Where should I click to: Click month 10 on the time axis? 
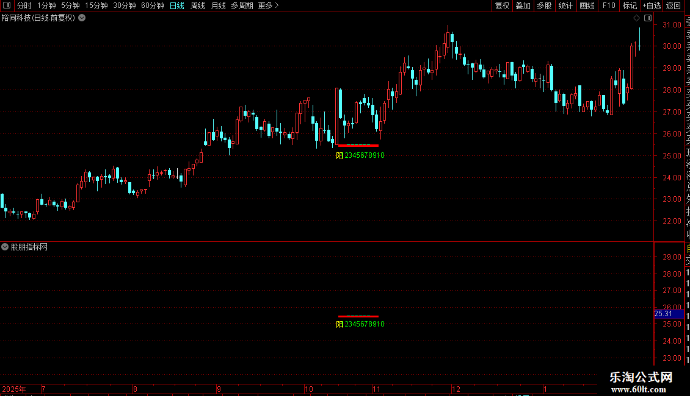click(x=308, y=389)
